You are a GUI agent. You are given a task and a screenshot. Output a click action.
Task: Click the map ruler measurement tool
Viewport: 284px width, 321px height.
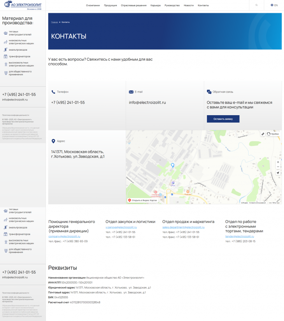[x=263, y=134]
